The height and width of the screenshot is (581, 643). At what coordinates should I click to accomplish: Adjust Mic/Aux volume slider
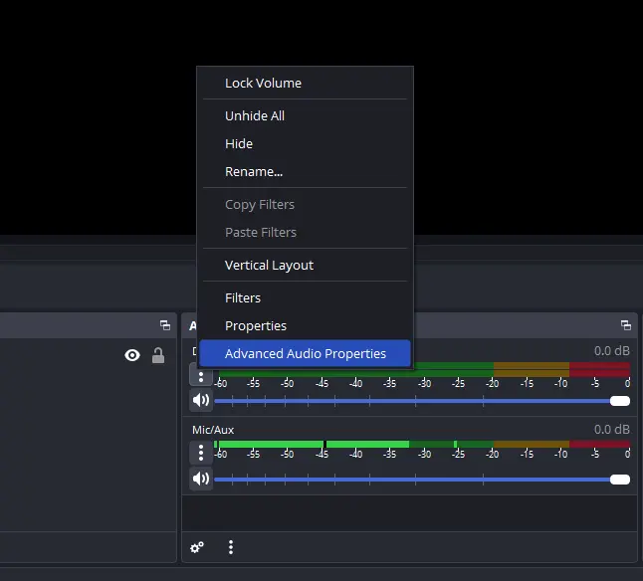click(422, 480)
